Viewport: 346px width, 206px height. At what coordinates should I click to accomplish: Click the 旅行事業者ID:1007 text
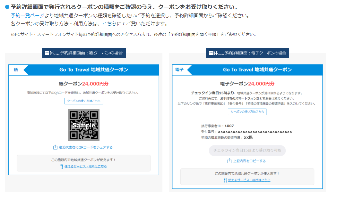click(x=217, y=126)
